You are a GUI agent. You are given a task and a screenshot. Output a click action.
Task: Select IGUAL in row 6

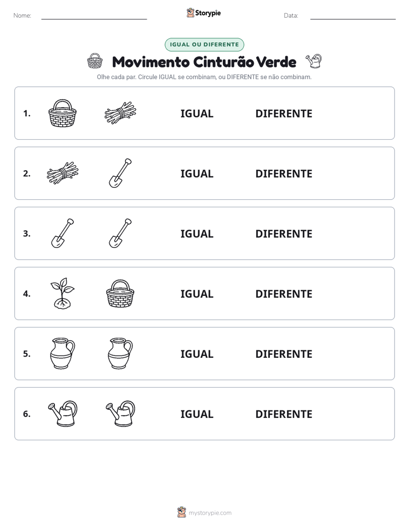pos(196,414)
